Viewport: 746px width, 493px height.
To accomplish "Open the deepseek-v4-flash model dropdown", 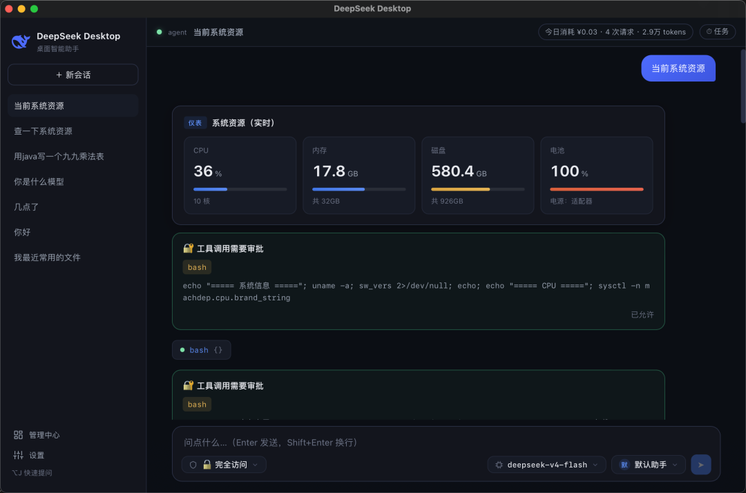I will (546, 465).
